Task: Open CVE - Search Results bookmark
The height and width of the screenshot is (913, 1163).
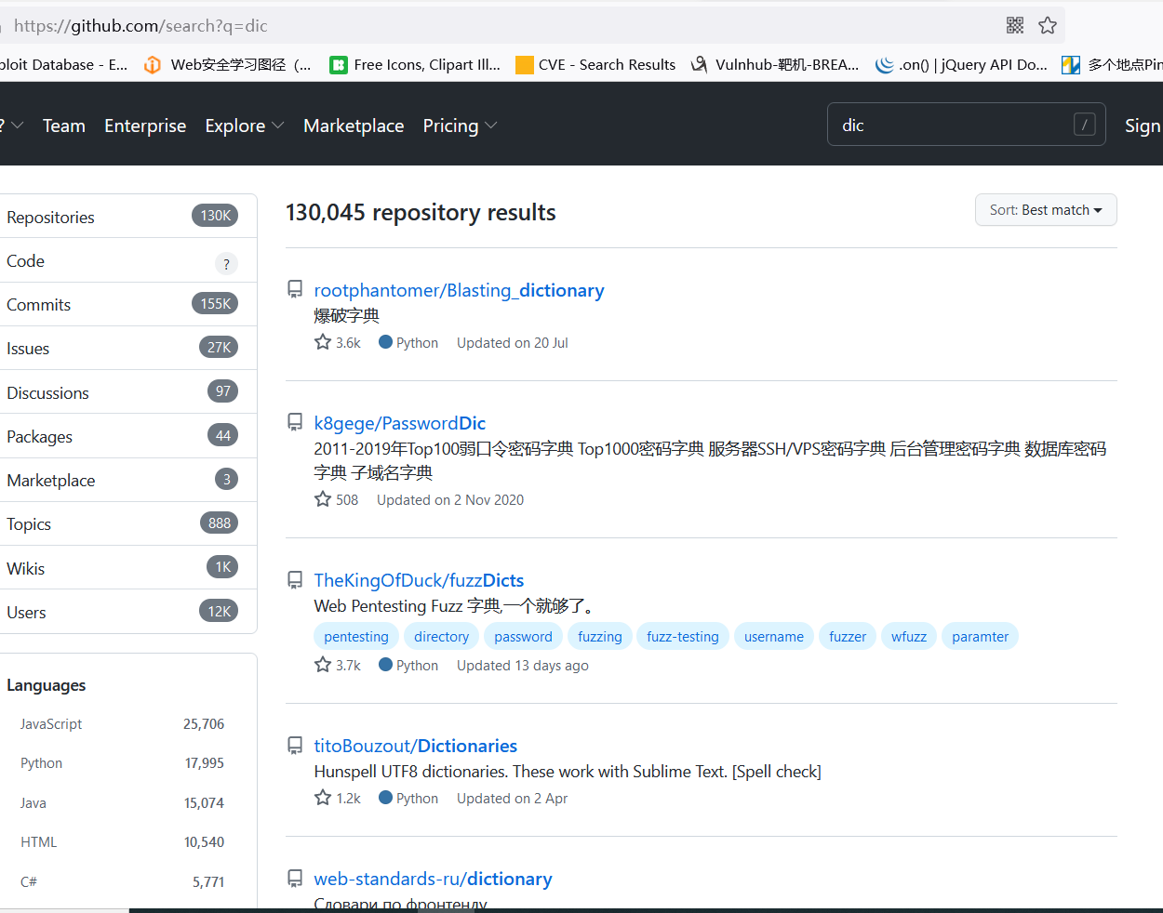Action: [x=595, y=64]
